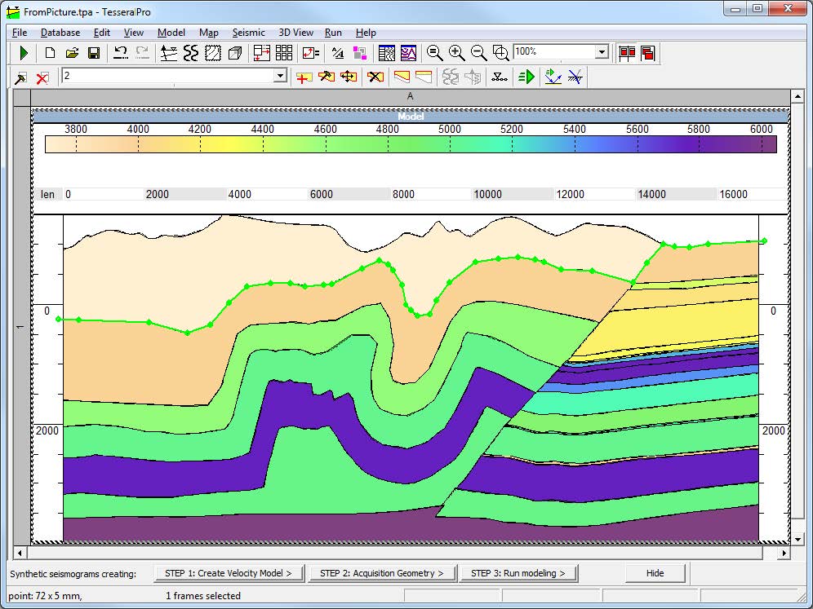Click the cascade windows red icon
This screenshot has height=609, width=813.
click(648, 53)
